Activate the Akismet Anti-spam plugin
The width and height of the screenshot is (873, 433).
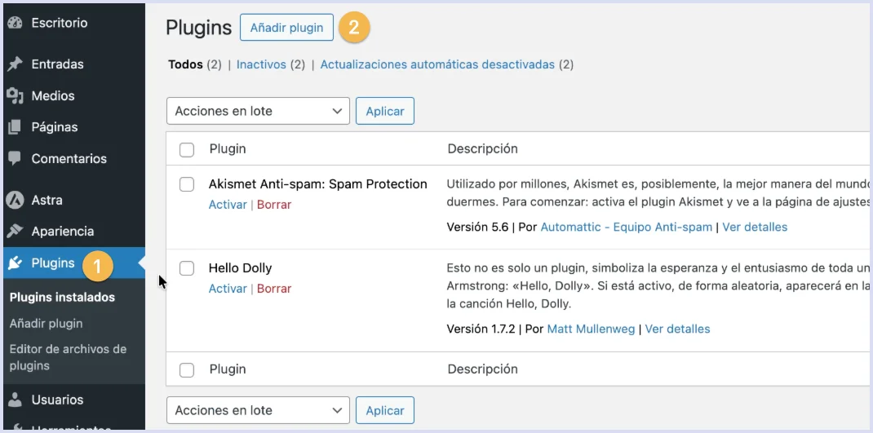coord(228,205)
